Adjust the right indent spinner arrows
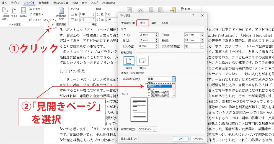Image resolution: width=274 pixels, height=144 pixels. coord(94,20)
